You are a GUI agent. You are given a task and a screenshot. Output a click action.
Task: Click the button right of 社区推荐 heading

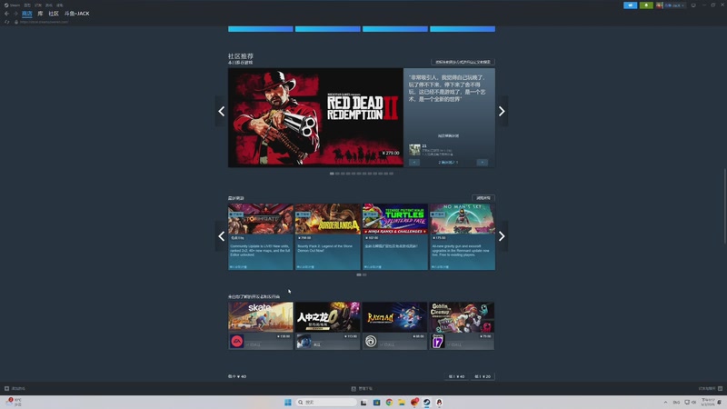click(x=463, y=62)
